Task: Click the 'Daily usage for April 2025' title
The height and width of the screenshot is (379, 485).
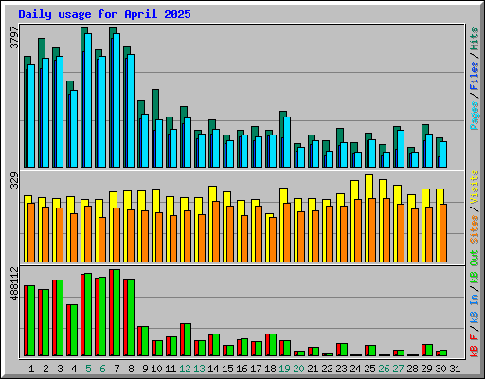Action: tap(104, 14)
